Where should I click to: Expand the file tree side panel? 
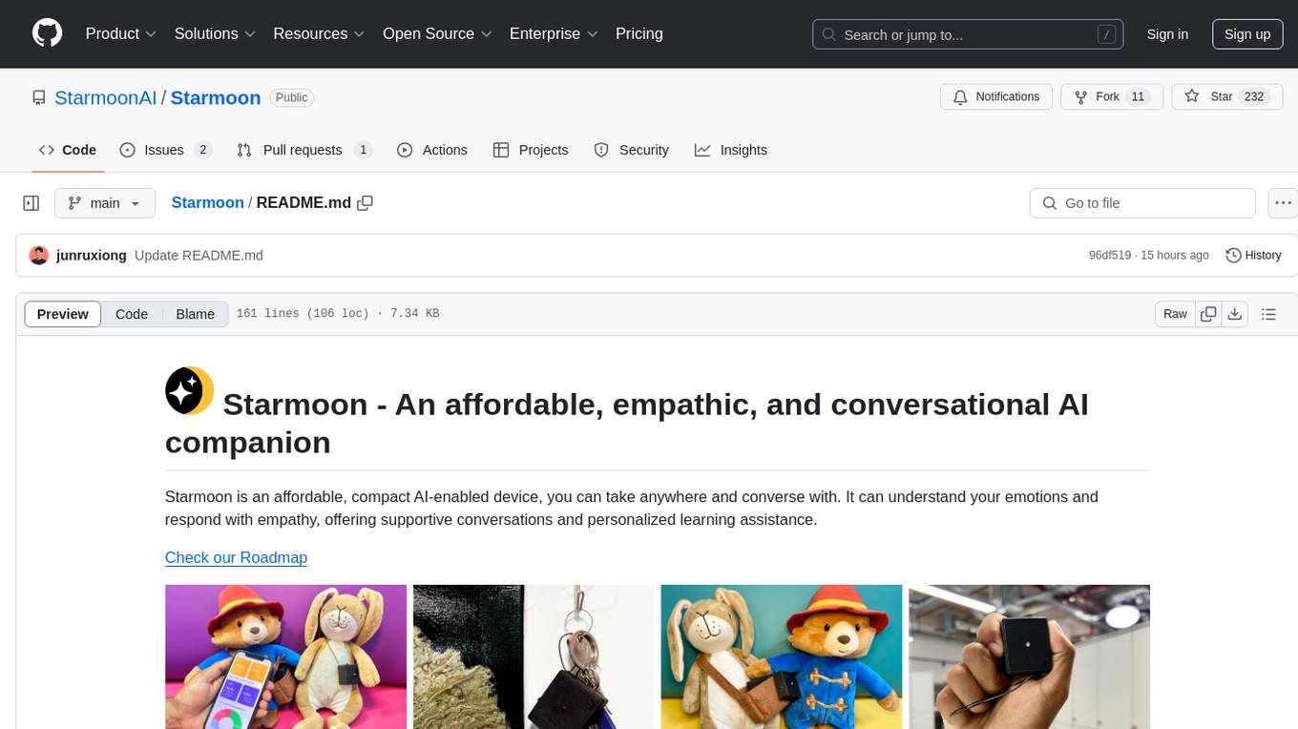[x=31, y=203]
